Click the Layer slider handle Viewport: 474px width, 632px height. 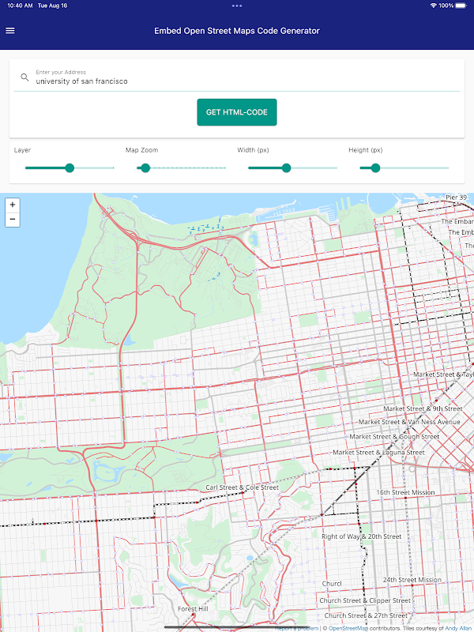pyautogui.click(x=70, y=168)
